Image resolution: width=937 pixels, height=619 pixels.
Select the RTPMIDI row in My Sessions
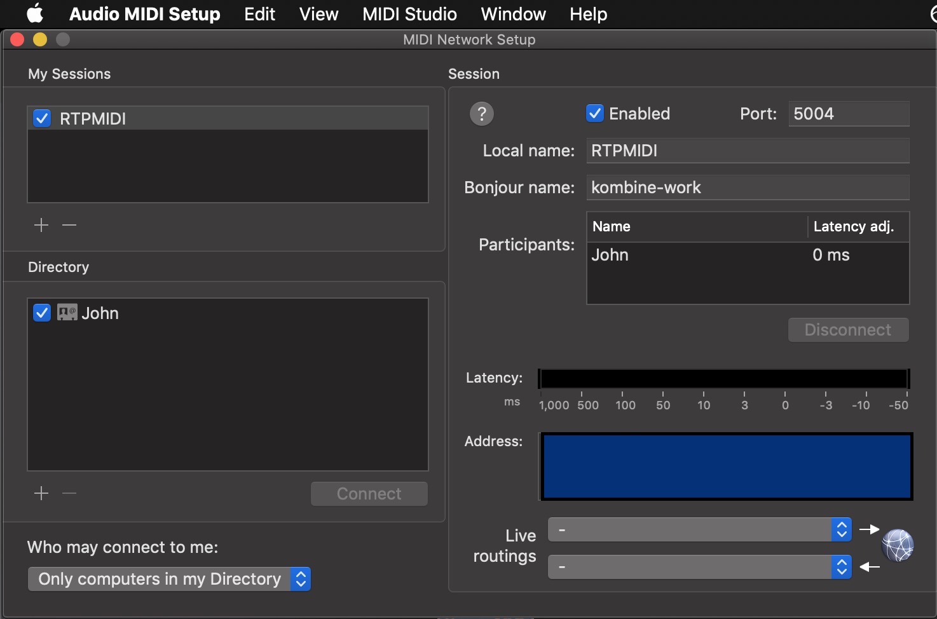(228, 118)
